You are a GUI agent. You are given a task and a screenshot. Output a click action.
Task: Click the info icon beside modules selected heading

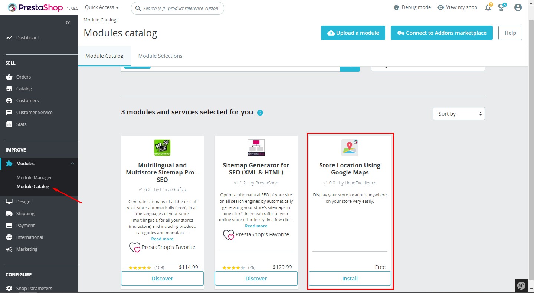point(260,113)
